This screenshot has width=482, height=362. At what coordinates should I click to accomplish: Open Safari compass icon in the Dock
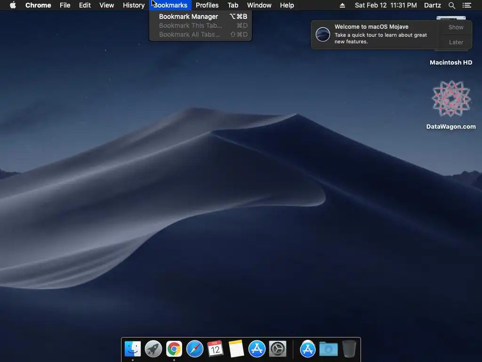click(194, 349)
